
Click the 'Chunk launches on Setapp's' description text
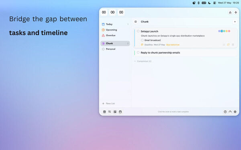173,36
